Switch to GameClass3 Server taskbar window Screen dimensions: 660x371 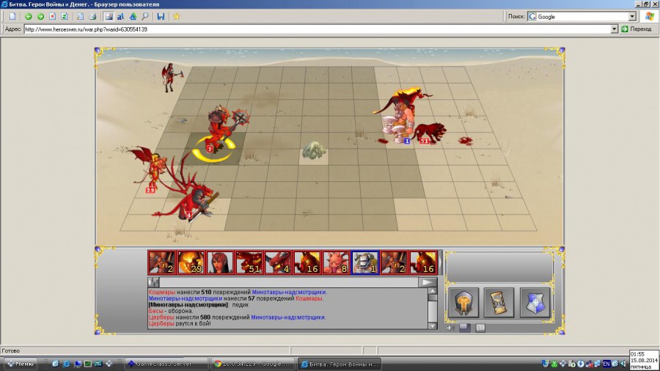click(x=167, y=364)
